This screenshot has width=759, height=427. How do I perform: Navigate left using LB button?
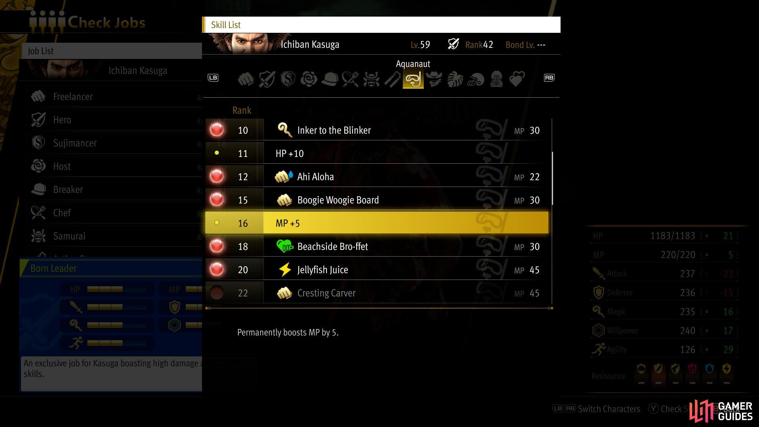coord(213,77)
